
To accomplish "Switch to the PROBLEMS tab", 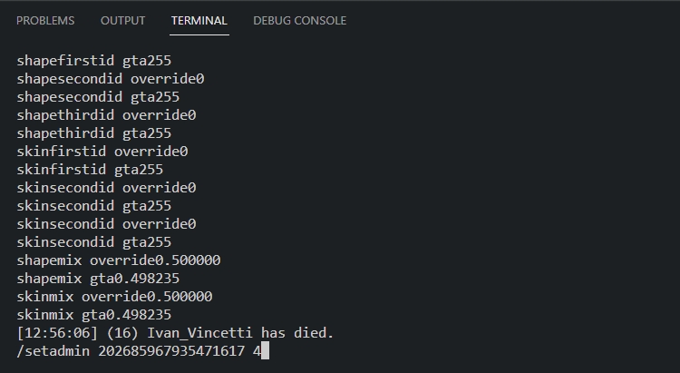I will (45, 20).
